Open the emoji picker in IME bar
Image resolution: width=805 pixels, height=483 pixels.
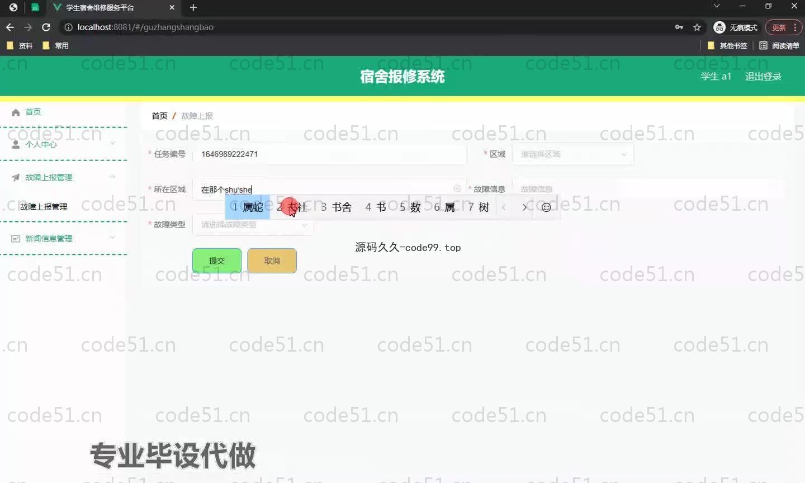[546, 207]
